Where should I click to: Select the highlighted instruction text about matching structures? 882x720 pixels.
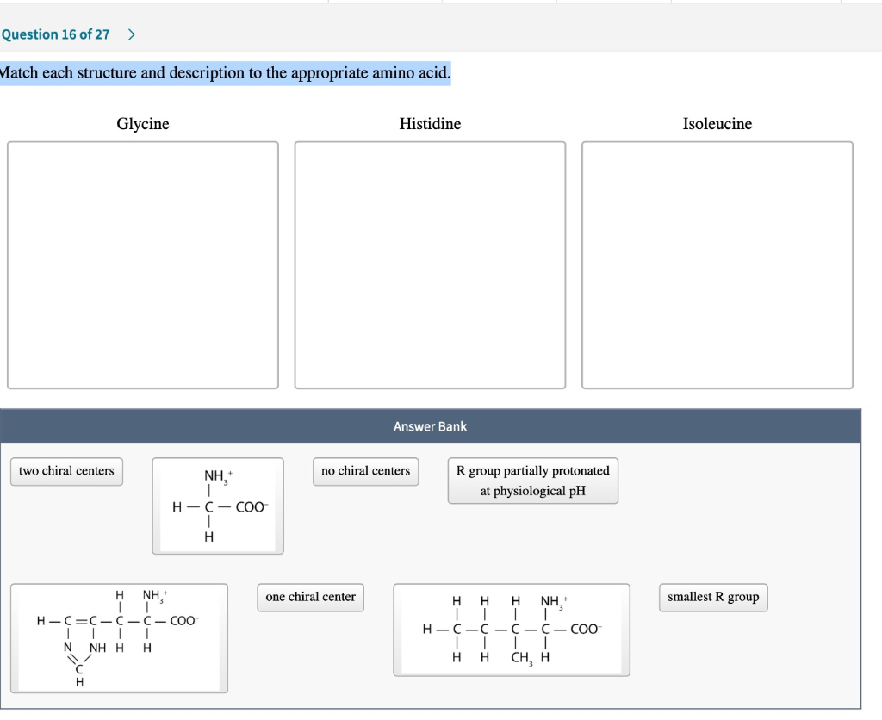[225, 73]
